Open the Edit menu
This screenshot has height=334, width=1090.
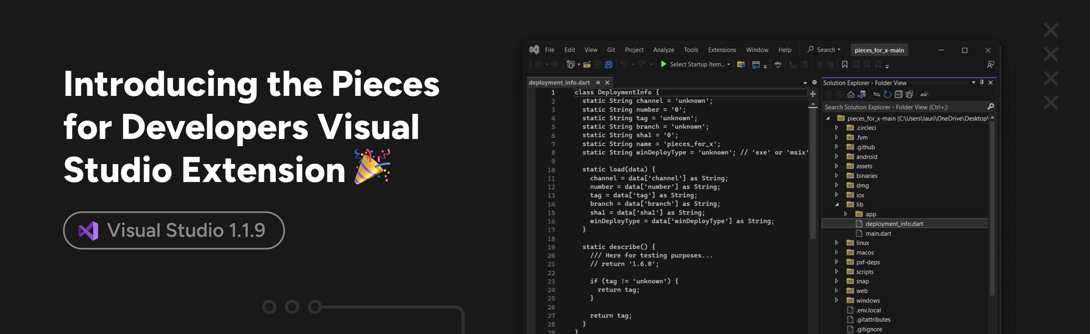click(x=570, y=50)
